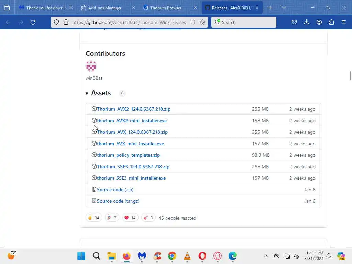Close the Add-ons Manager tab
Screen dimensions: 352x264
coord(133,8)
